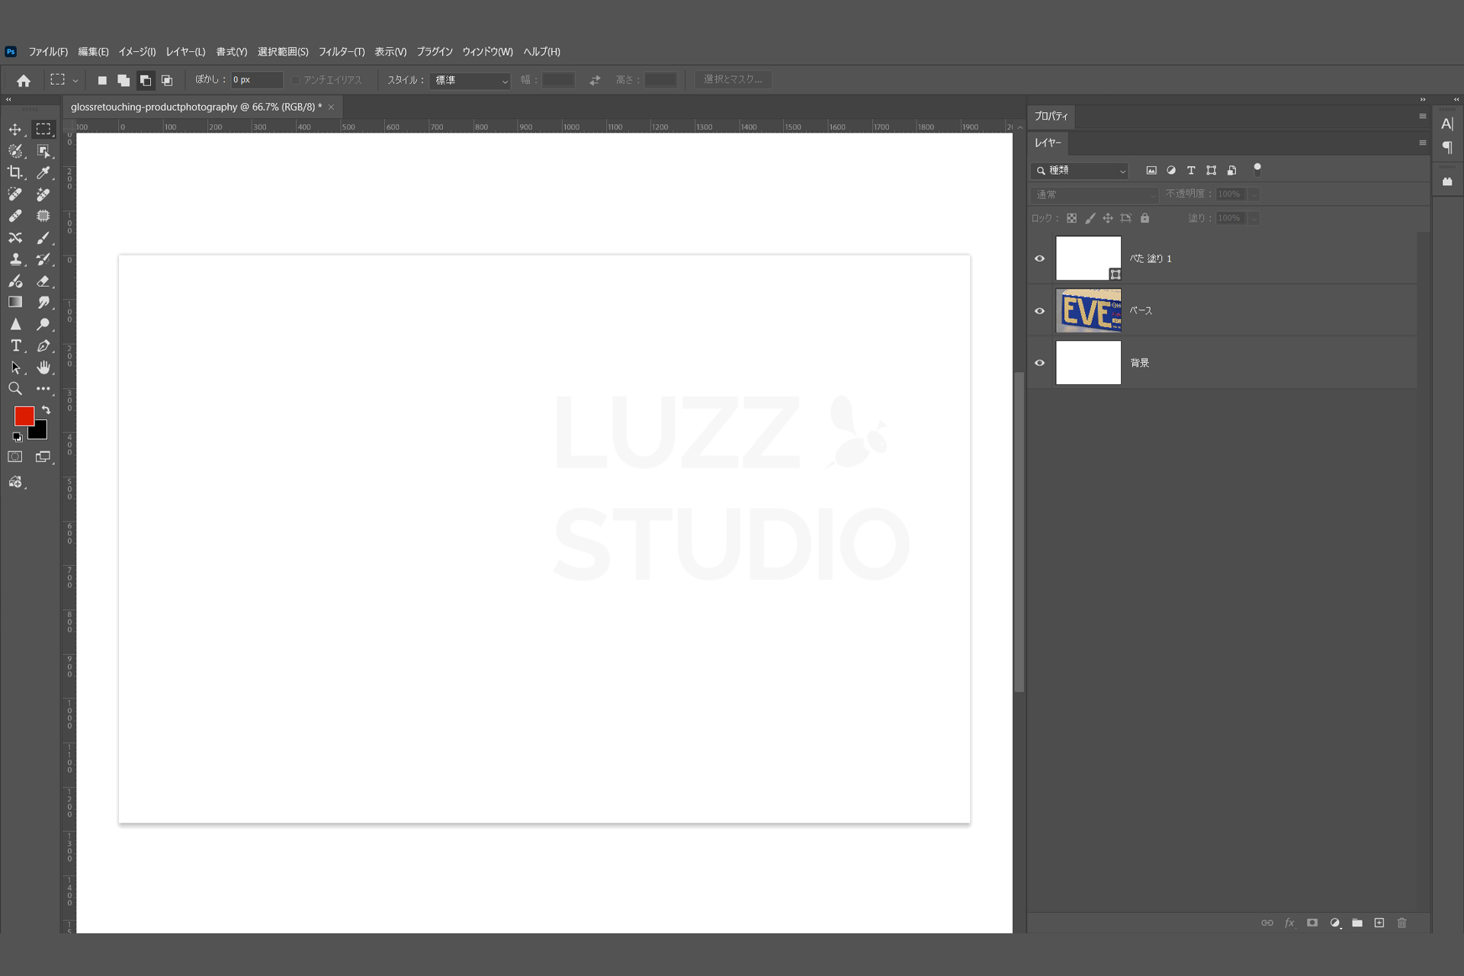Click the delete layer trash icon
This screenshot has height=976, width=1464.
[1401, 923]
